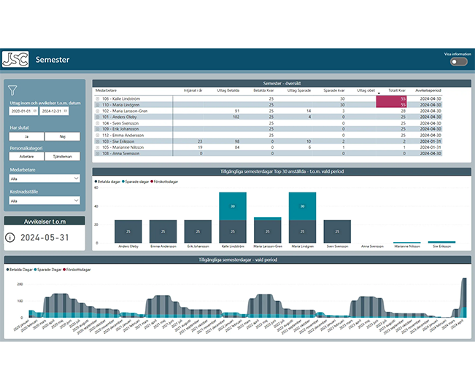Click Tillgängliga semesterdagar - vald period title
Viewport: 475px width, 390px height.
pos(238,260)
